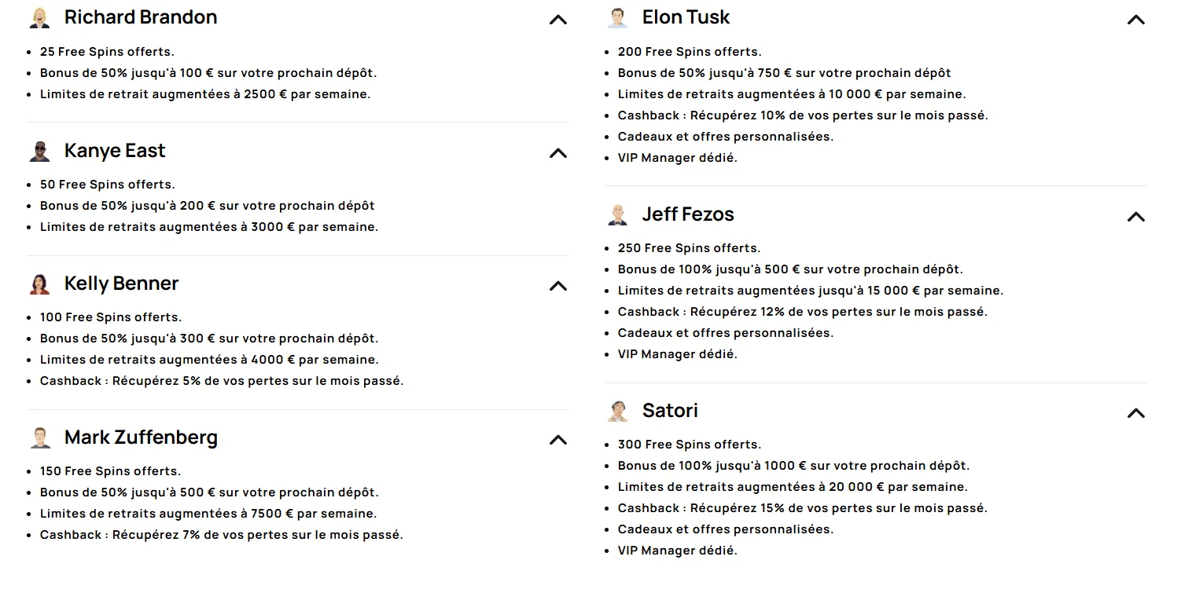The image size is (1181, 593).
Task: Select the Richard Brandon level title
Action: tap(141, 17)
